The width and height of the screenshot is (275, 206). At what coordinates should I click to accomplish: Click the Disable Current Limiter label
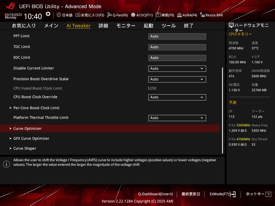(34, 68)
